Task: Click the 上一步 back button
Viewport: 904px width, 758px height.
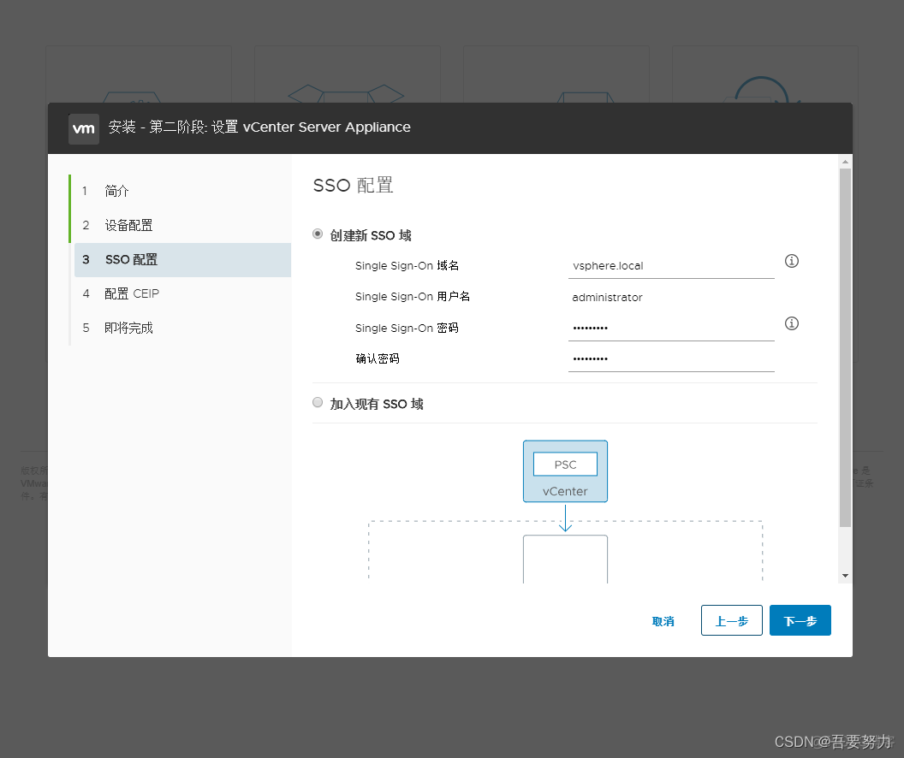Action: click(x=732, y=620)
